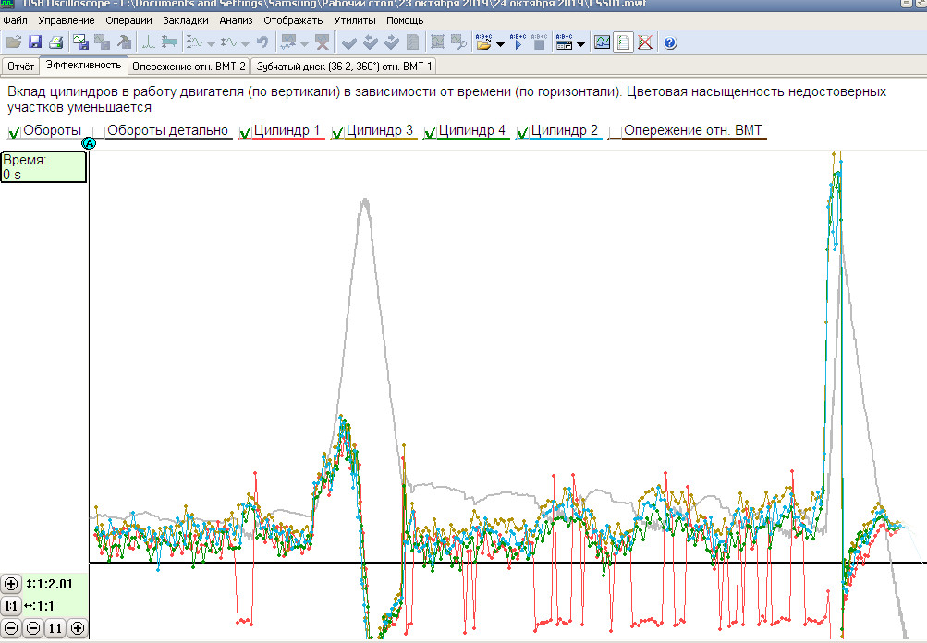Save the file with the floppy disk icon

click(35, 42)
